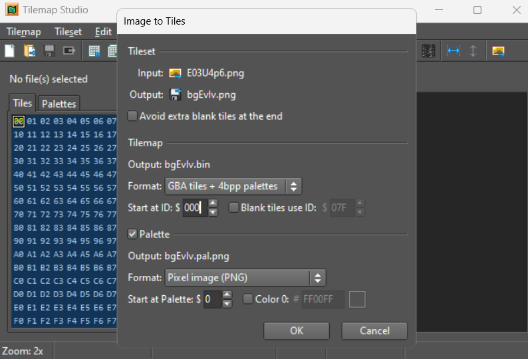The width and height of the screenshot is (528, 359).
Task: Increase the Start at Palette value
Action: [x=227, y=295]
